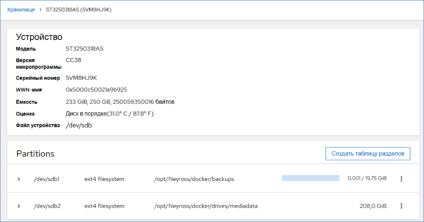
Task: Click the Создать таблицу разделов button
Action: pos(368,154)
